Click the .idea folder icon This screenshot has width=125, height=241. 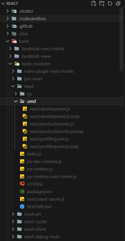(14, 34)
